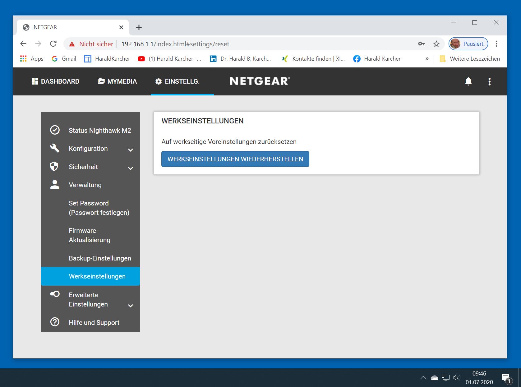This screenshot has width=521, height=387.
Task: Open Backup-Einstellungen in the sidebar
Action: pyautogui.click(x=100, y=258)
